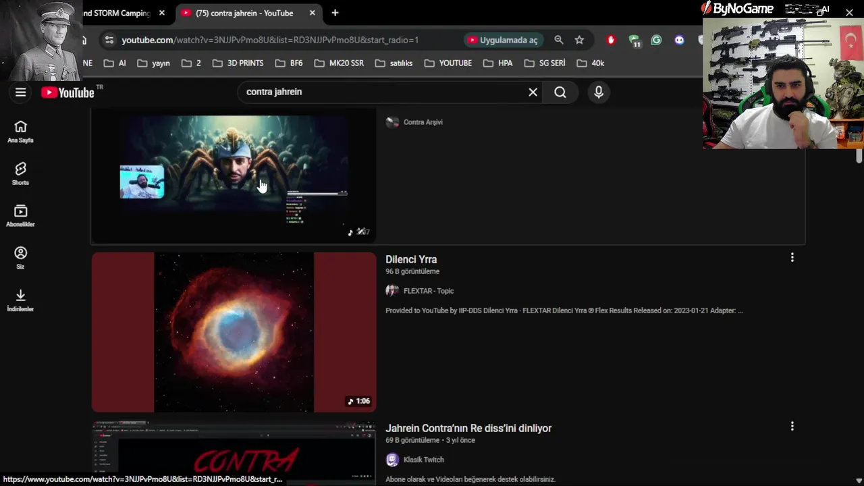Close the STORM Camping tab
This screenshot has width=864, height=486.
pos(161,13)
